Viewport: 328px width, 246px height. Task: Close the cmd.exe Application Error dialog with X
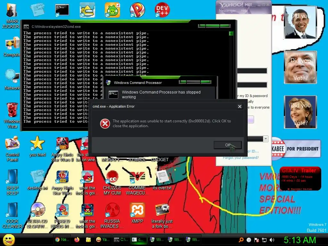point(240,106)
